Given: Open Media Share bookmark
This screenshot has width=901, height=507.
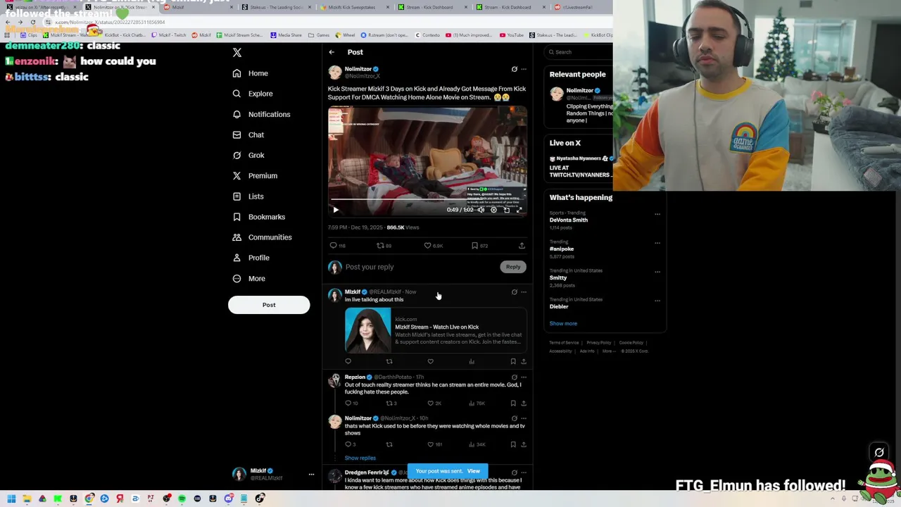Looking at the screenshot, I should (286, 35).
